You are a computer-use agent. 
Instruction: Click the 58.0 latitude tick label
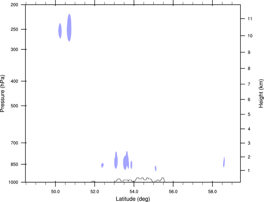(x=212, y=192)
